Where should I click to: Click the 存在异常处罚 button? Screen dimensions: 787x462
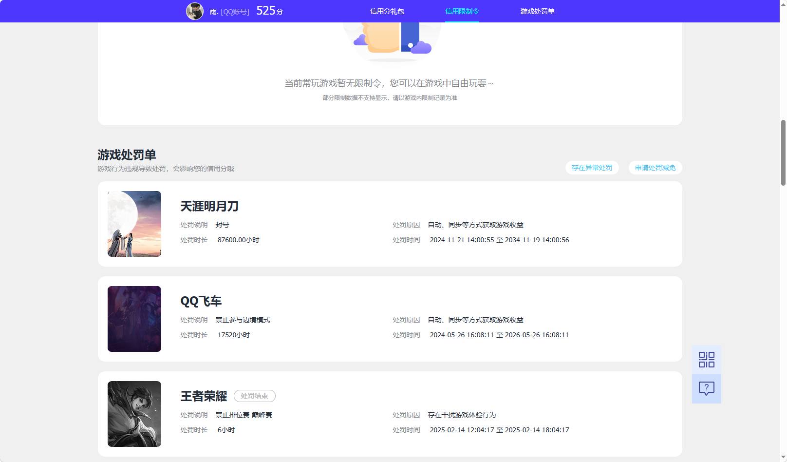592,168
